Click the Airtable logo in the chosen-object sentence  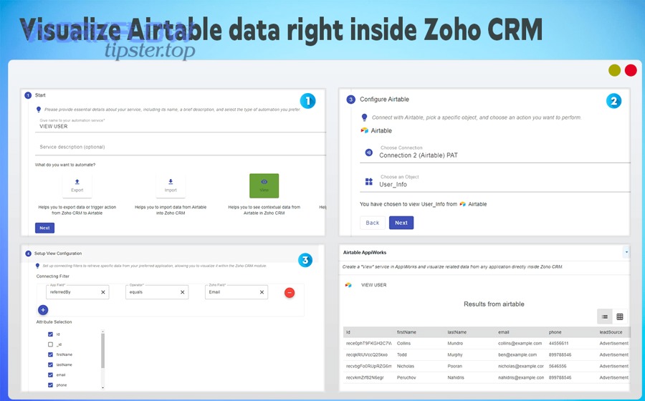(x=463, y=204)
